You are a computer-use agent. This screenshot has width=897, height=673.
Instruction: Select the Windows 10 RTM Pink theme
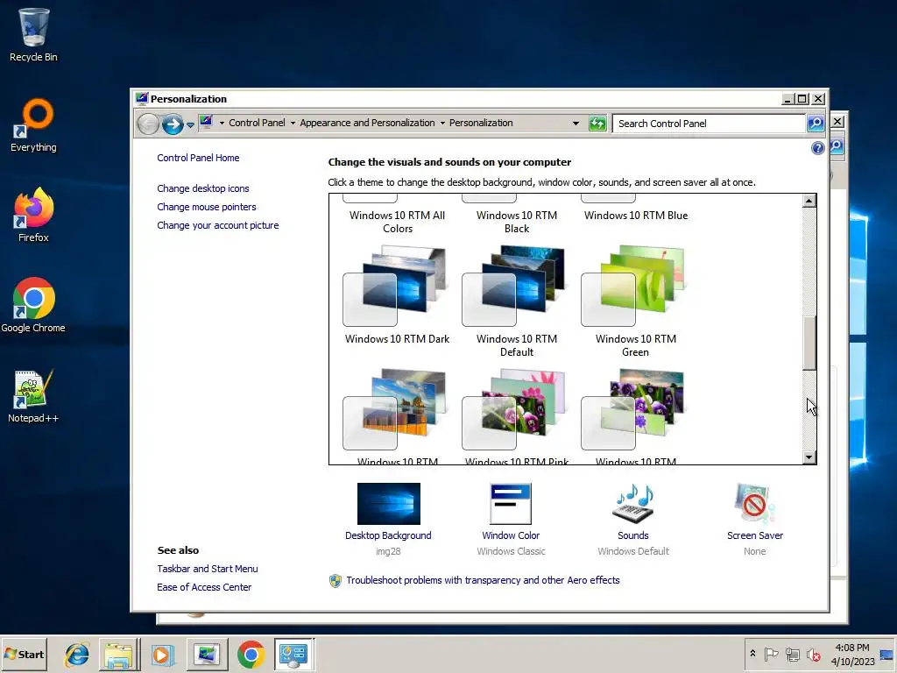517,416
